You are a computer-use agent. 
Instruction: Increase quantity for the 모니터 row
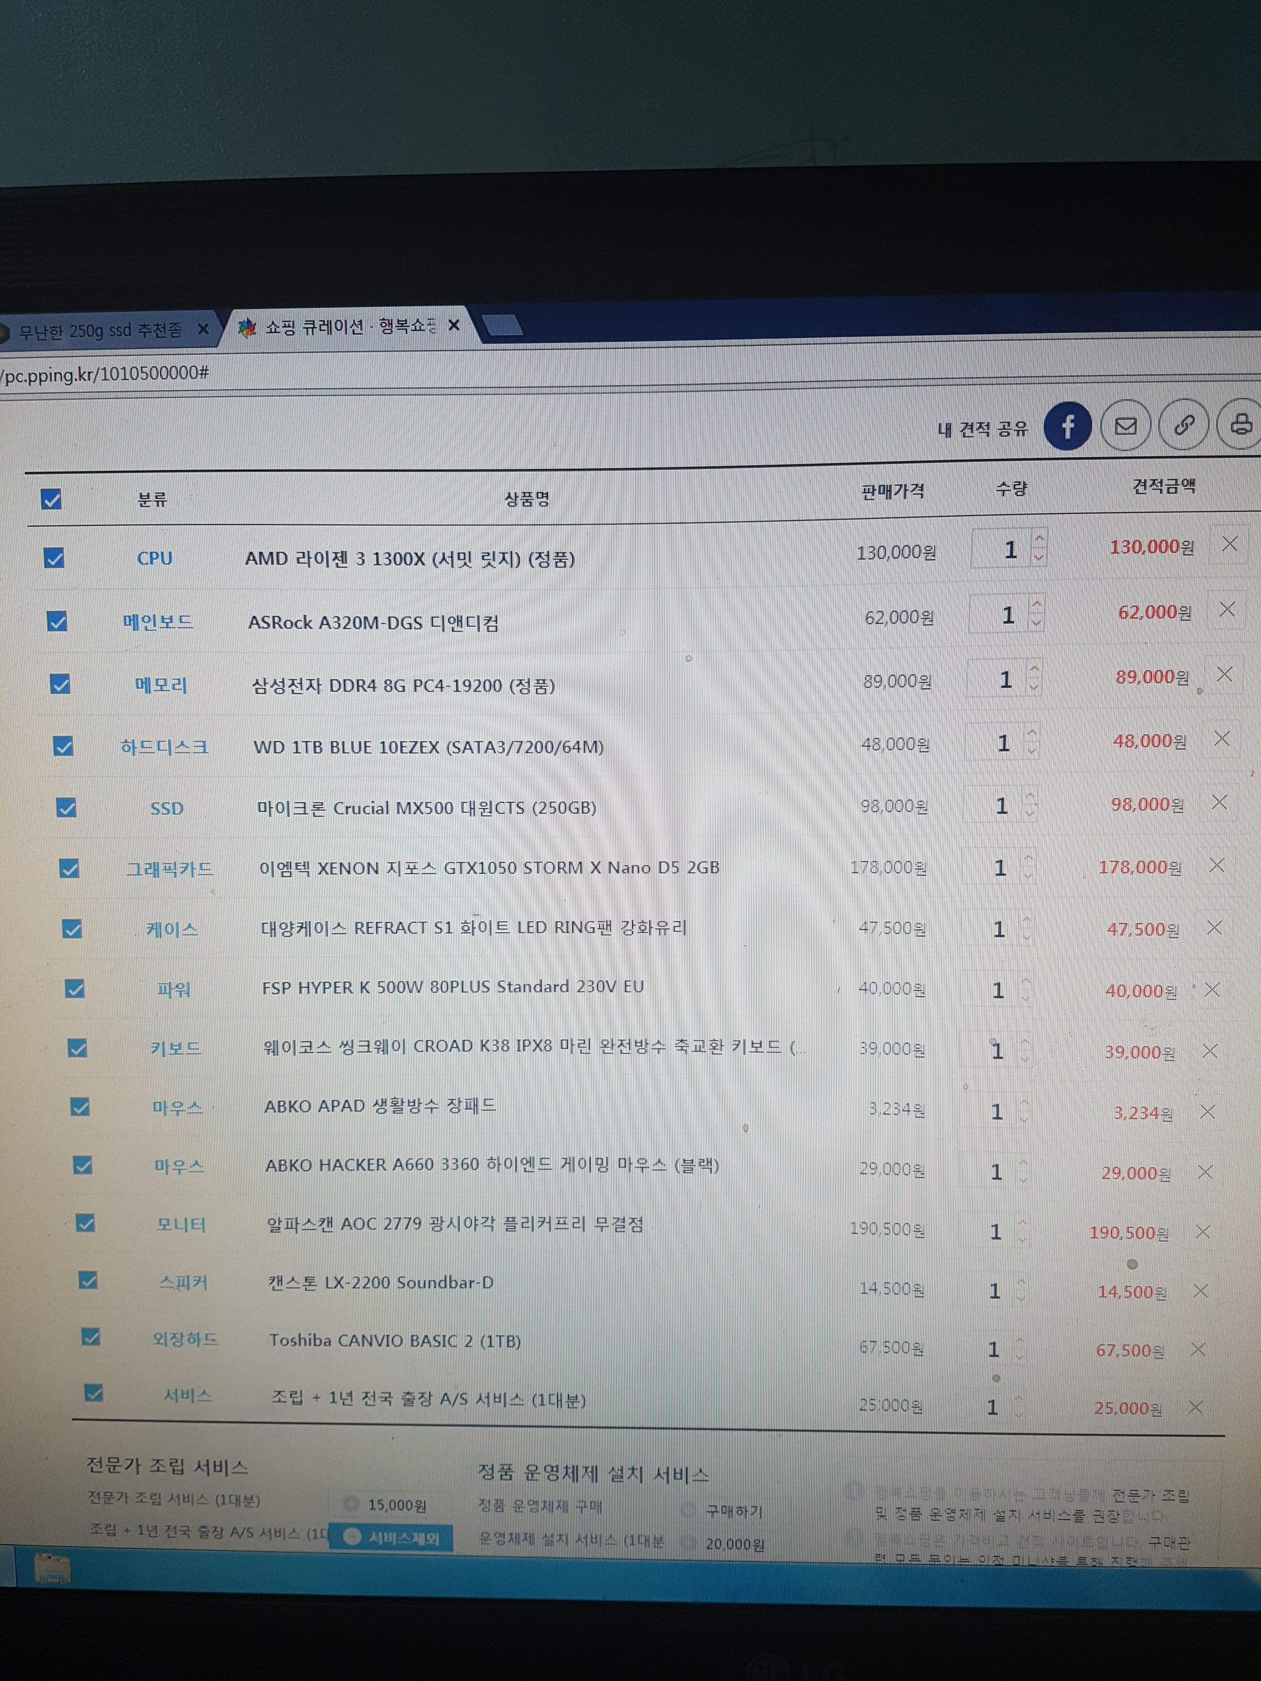[1022, 1224]
